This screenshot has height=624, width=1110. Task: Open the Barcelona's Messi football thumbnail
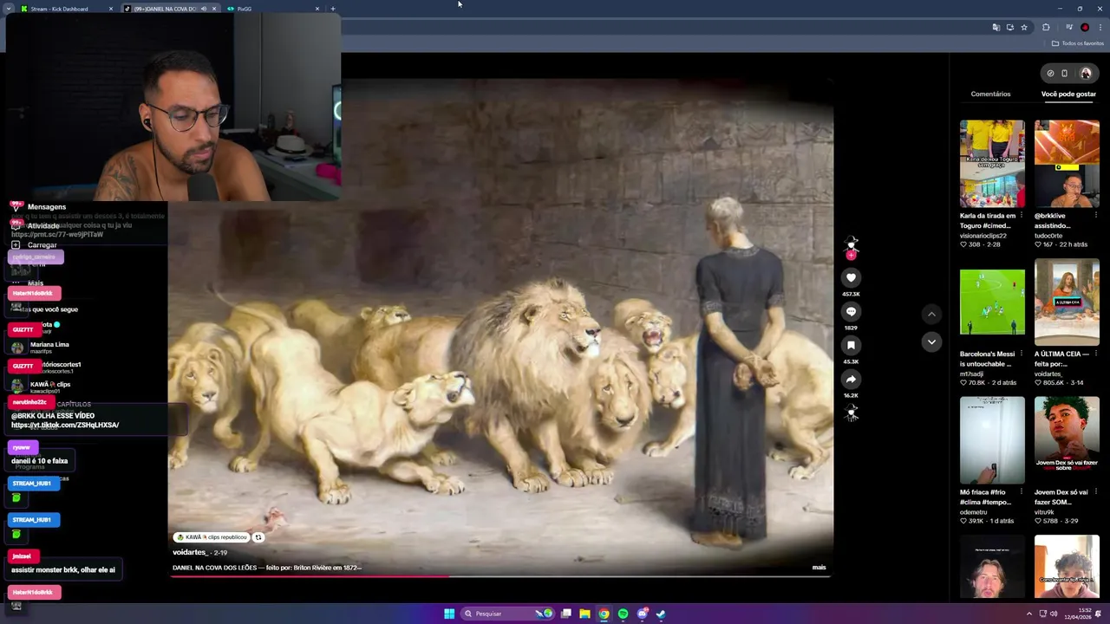pos(992,302)
